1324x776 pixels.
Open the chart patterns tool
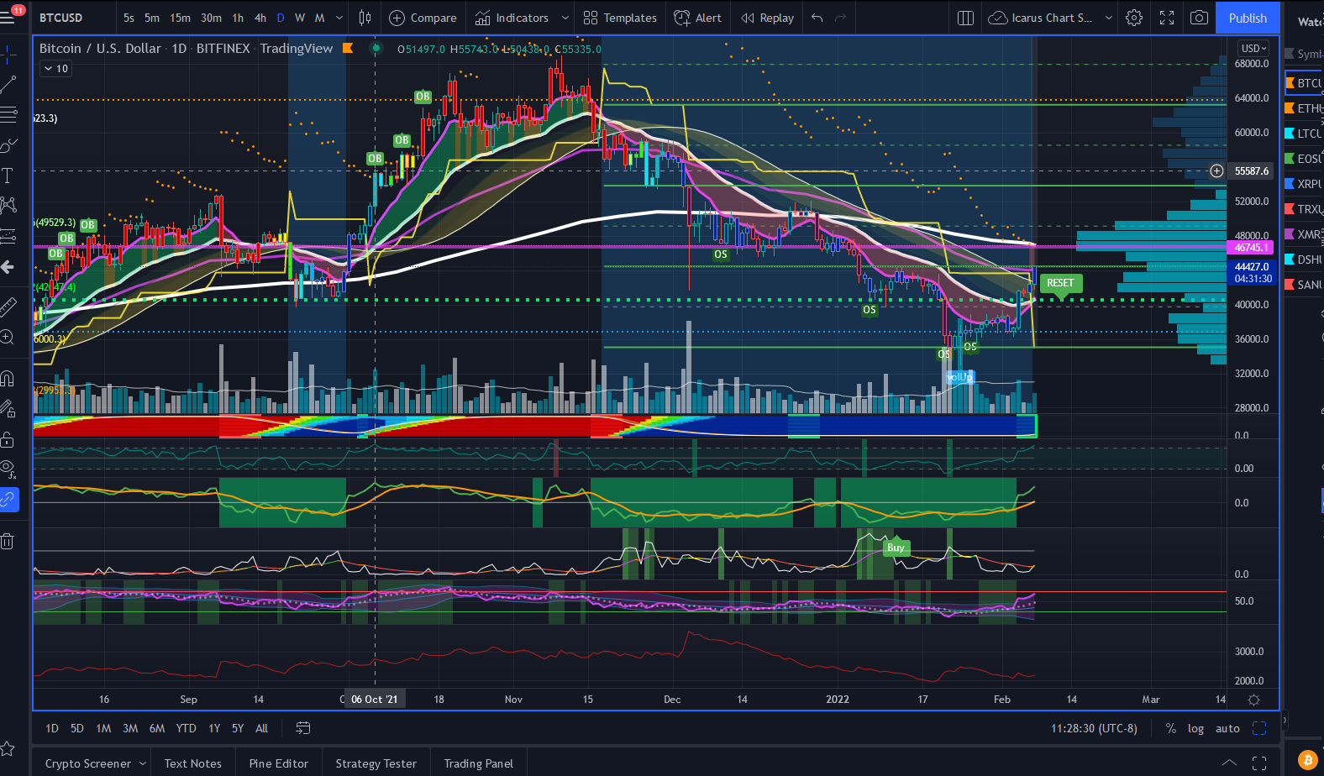click(8, 205)
